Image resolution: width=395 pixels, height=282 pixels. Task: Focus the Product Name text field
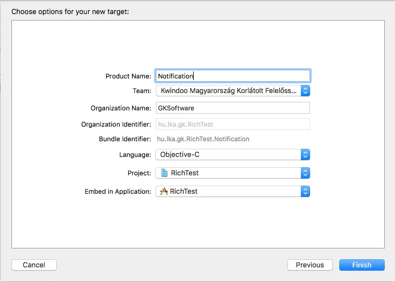click(233, 76)
